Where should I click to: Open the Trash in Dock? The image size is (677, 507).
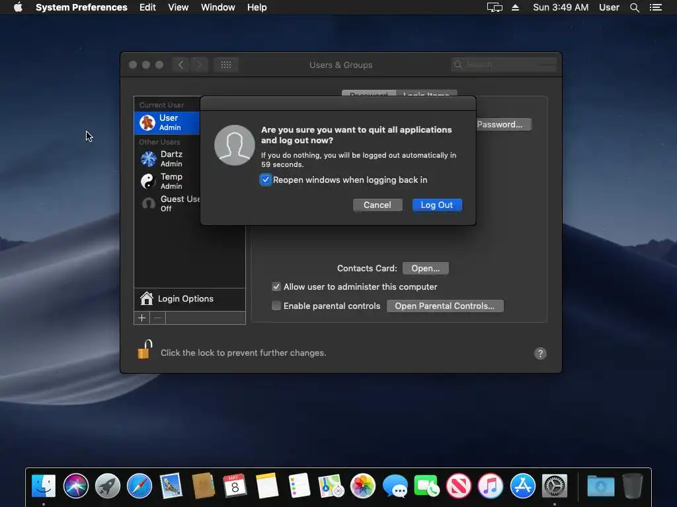point(633,486)
